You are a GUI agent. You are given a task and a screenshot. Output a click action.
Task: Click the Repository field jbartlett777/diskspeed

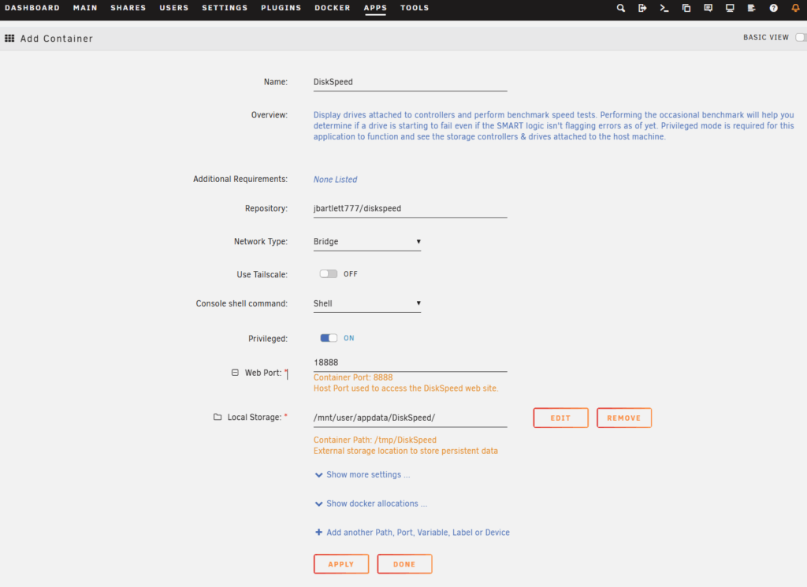[x=410, y=209]
